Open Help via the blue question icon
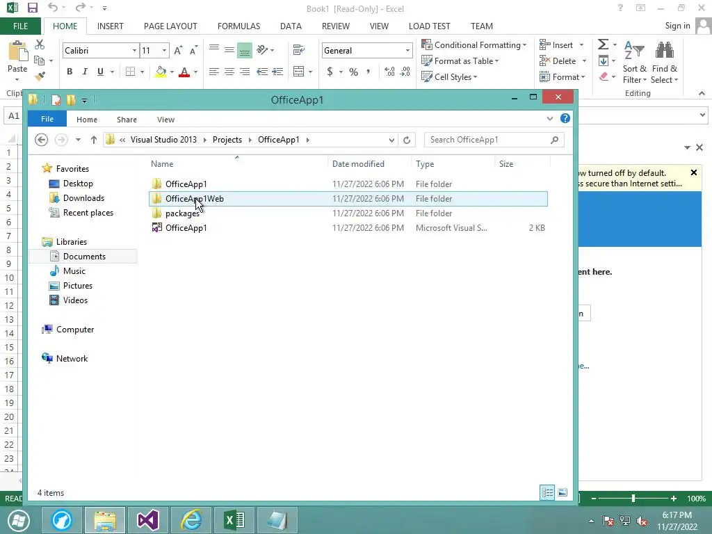The height and width of the screenshot is (534, 712). tap(565, 118)
